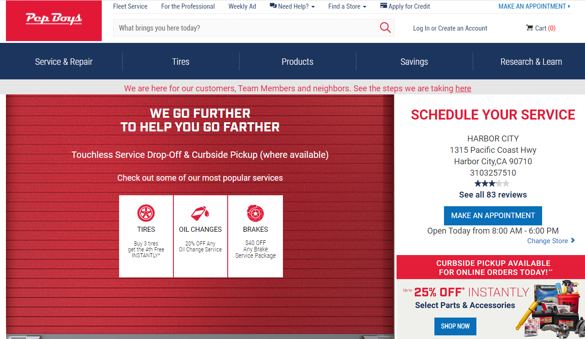The height and width of the screenshot is (339, 585).
Task: Click the search magnifier icon
Action: point(385,28)
